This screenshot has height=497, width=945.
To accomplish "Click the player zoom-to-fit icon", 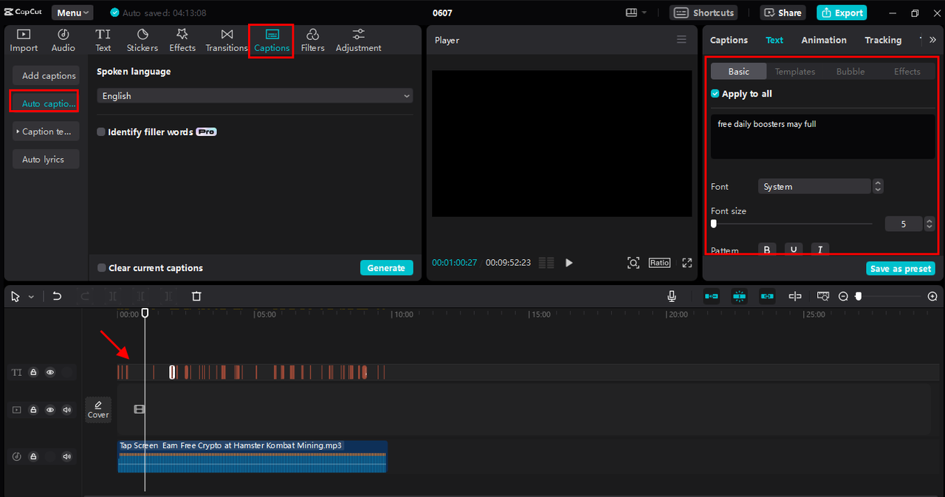I will (633, 263).
